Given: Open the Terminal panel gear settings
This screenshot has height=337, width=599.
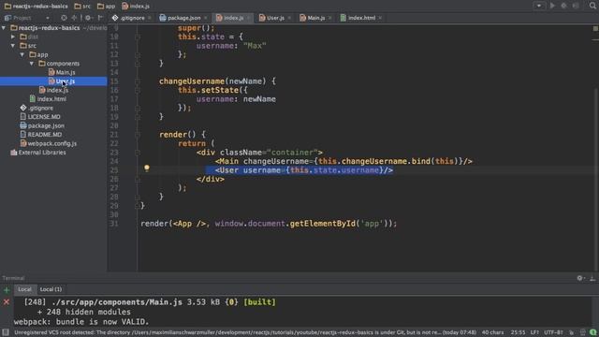Looking at the screenshot, I should [x=580, y=278].
